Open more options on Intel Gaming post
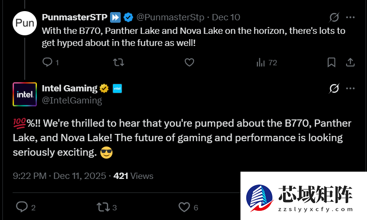Viewport: 367px width, 220px height. pos(350,88)
